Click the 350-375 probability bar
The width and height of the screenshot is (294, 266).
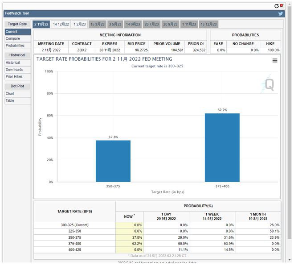113,161
